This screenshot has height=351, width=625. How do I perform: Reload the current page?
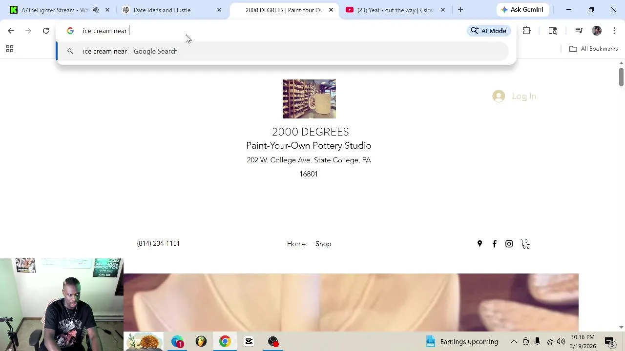point(46,31)
